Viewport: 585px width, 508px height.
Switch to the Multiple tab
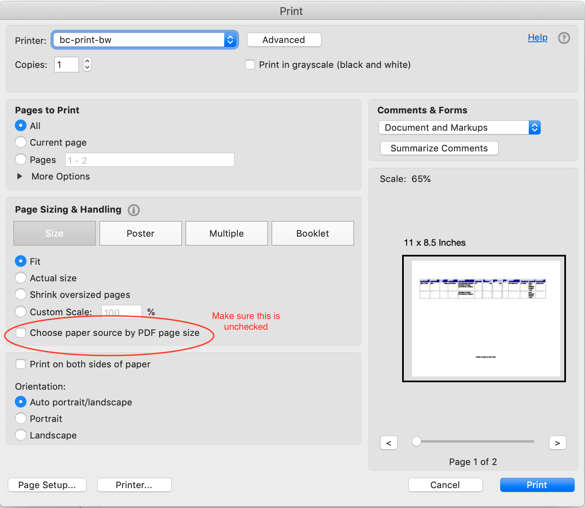pyautogui.click(x=227, y=233)
